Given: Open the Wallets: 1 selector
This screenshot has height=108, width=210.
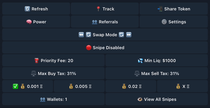Looking at the screenshot, I should click(x=54, y=99).
